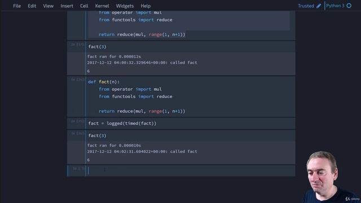Open the View menu
Image resolution: width=361 pixels, height=203 pixels.
(48, 6)
